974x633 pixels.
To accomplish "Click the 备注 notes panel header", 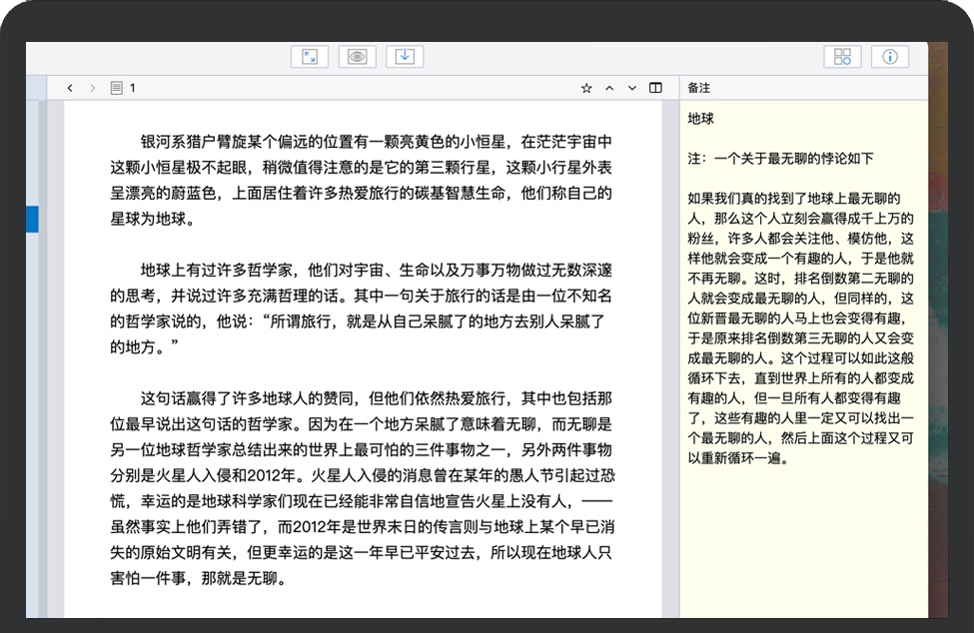I will pos(699,88).
